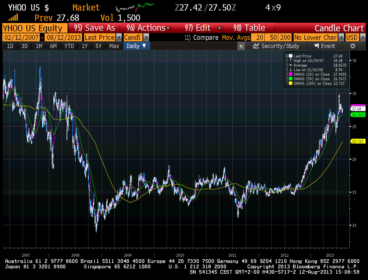This screenshot has width=368, height=280.
Task: Edit end date 08/12/2013 field
Action: pos(64,38)
